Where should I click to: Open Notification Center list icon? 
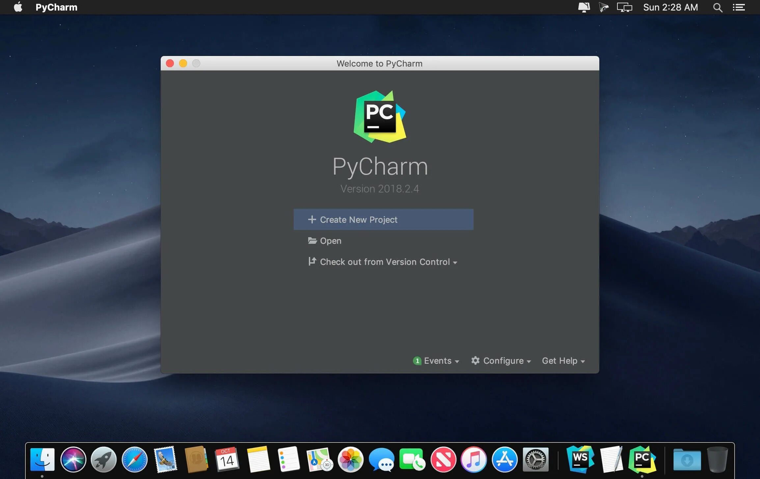tap(739, 8)
